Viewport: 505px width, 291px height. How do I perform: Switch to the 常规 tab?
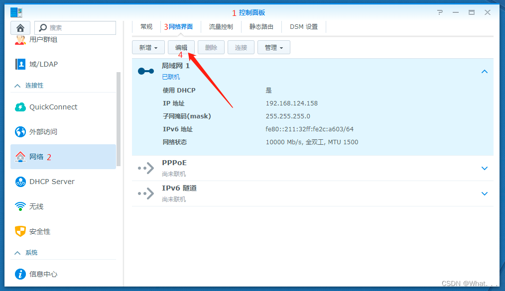pyautogui.click(x=146, y=27)
